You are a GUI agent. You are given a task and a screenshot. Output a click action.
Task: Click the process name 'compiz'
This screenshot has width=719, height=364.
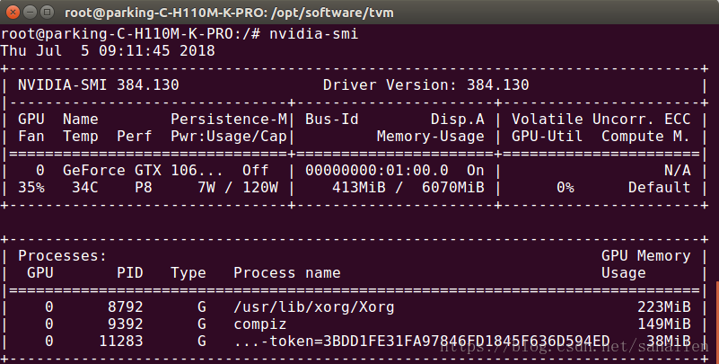pos(260,324)
